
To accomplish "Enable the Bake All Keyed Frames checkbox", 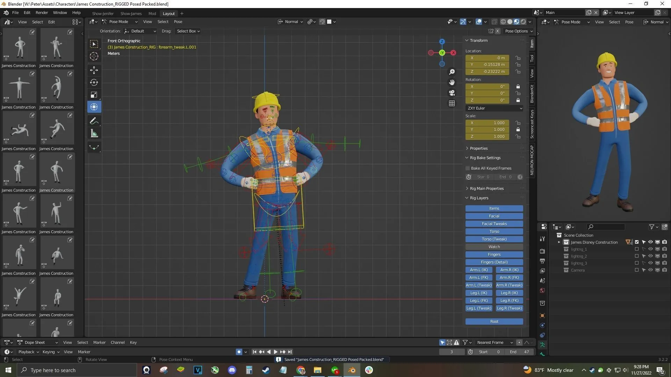I will click(x=467, y=168).
